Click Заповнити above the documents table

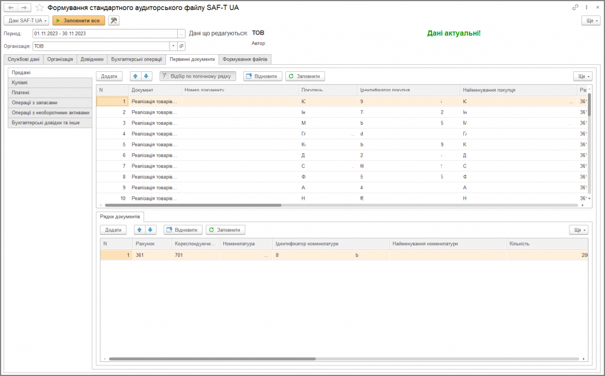pos(305,76)
